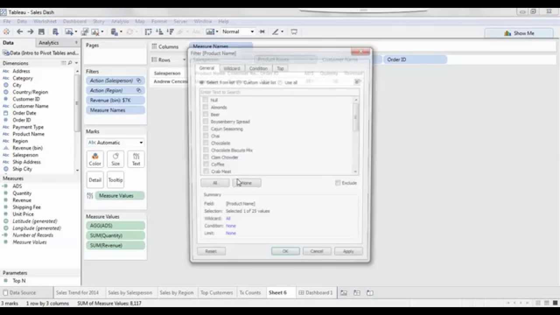Screen dimensions: 560x315
Task: Click the Add new data source icon
Action: (x=56, y=31)
